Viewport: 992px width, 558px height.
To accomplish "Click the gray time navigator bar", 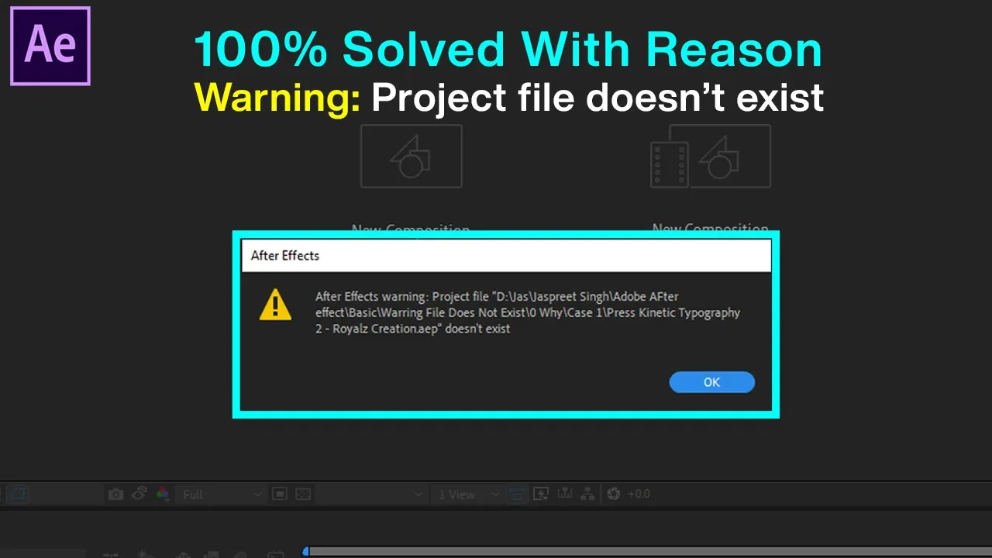I will [x=649, y=551].
